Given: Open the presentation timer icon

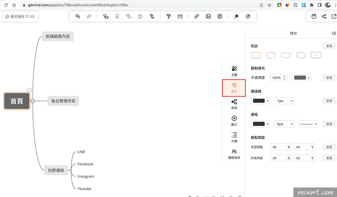Looking at the screenshot, I should click(x=248, y=16).
